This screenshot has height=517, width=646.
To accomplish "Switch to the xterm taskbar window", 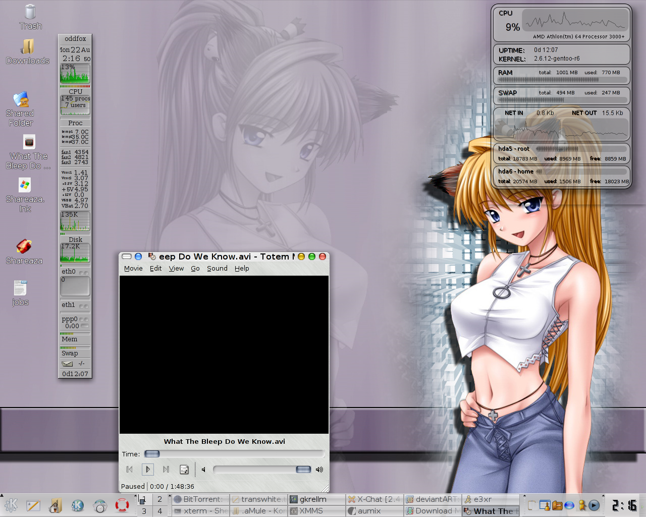I will (200, 511).
